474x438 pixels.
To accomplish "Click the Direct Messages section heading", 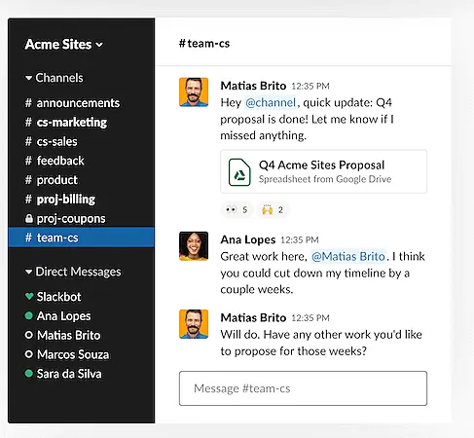I will click(78, 272).
